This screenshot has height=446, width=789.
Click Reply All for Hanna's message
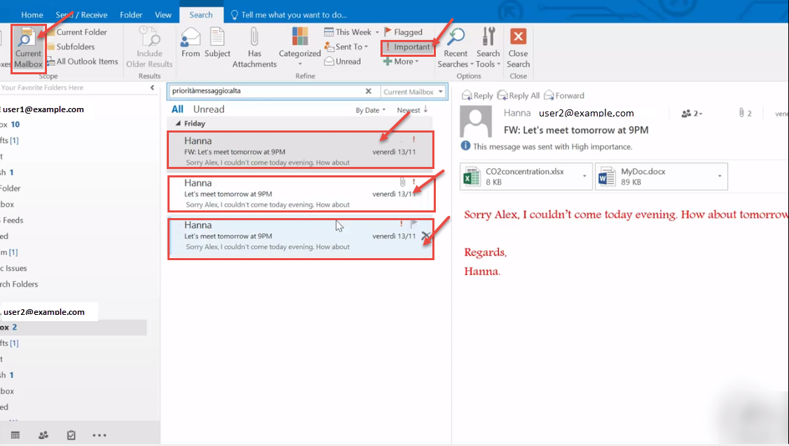tap(518, 95)
